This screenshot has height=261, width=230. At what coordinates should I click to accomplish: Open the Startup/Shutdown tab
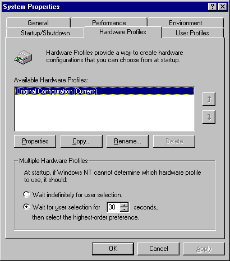click(x=45, y=33)
